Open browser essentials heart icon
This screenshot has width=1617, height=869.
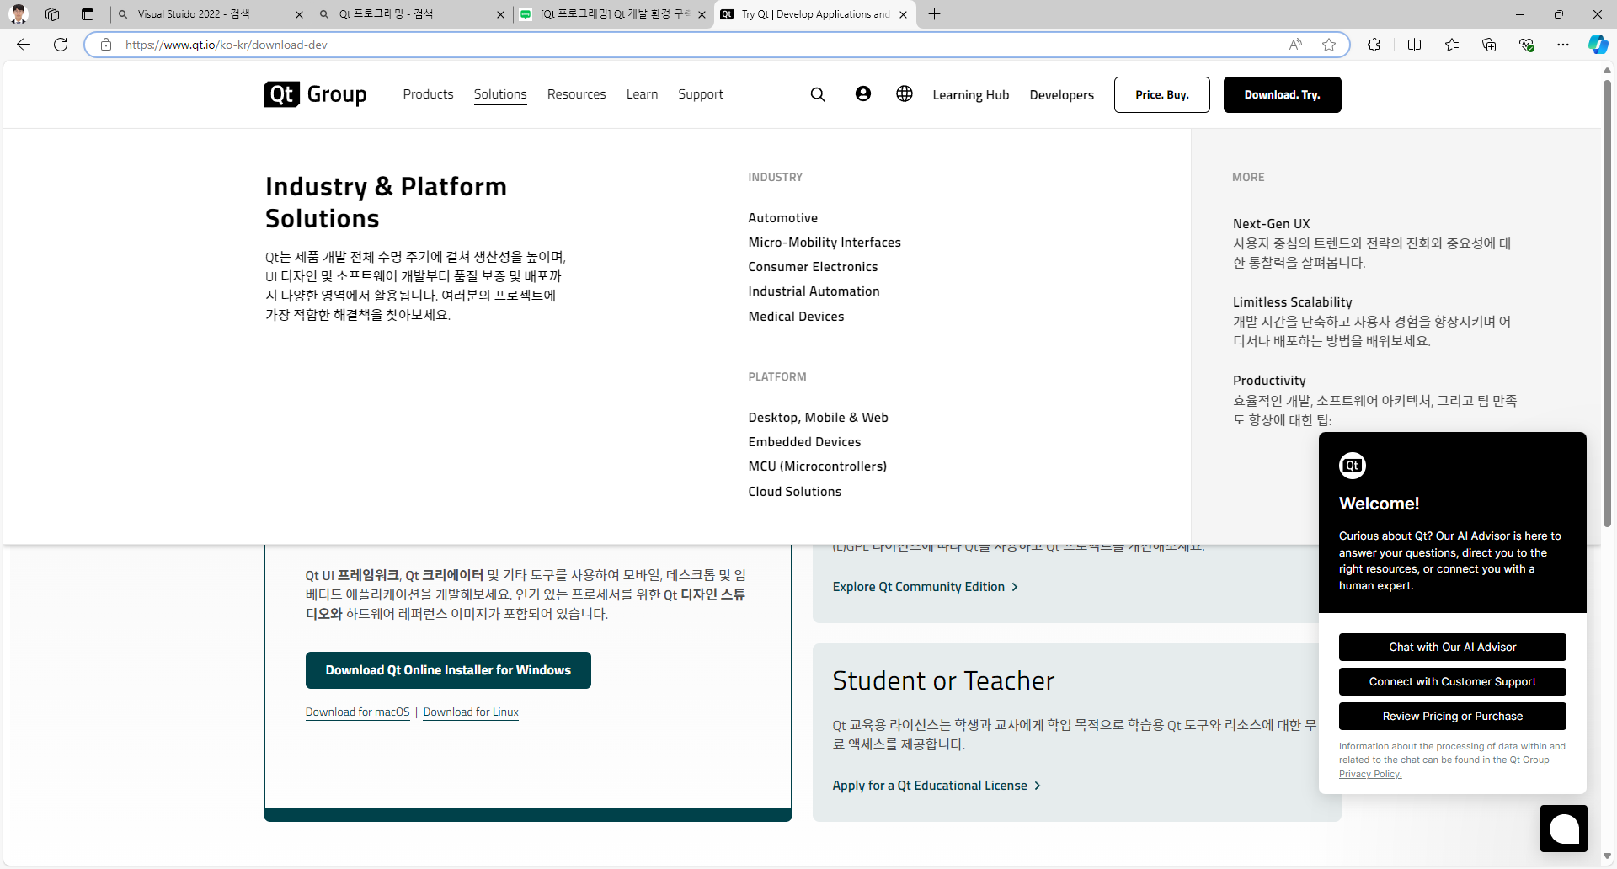point(1526,45)
